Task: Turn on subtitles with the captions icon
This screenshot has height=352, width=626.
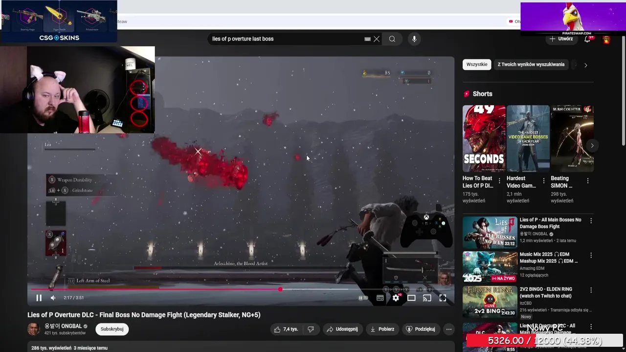Action: point(380,298)
